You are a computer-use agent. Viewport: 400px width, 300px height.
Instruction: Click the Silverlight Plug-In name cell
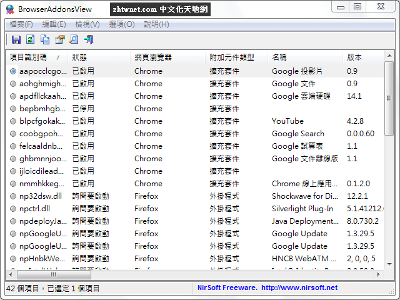click(x=302, y=209)
